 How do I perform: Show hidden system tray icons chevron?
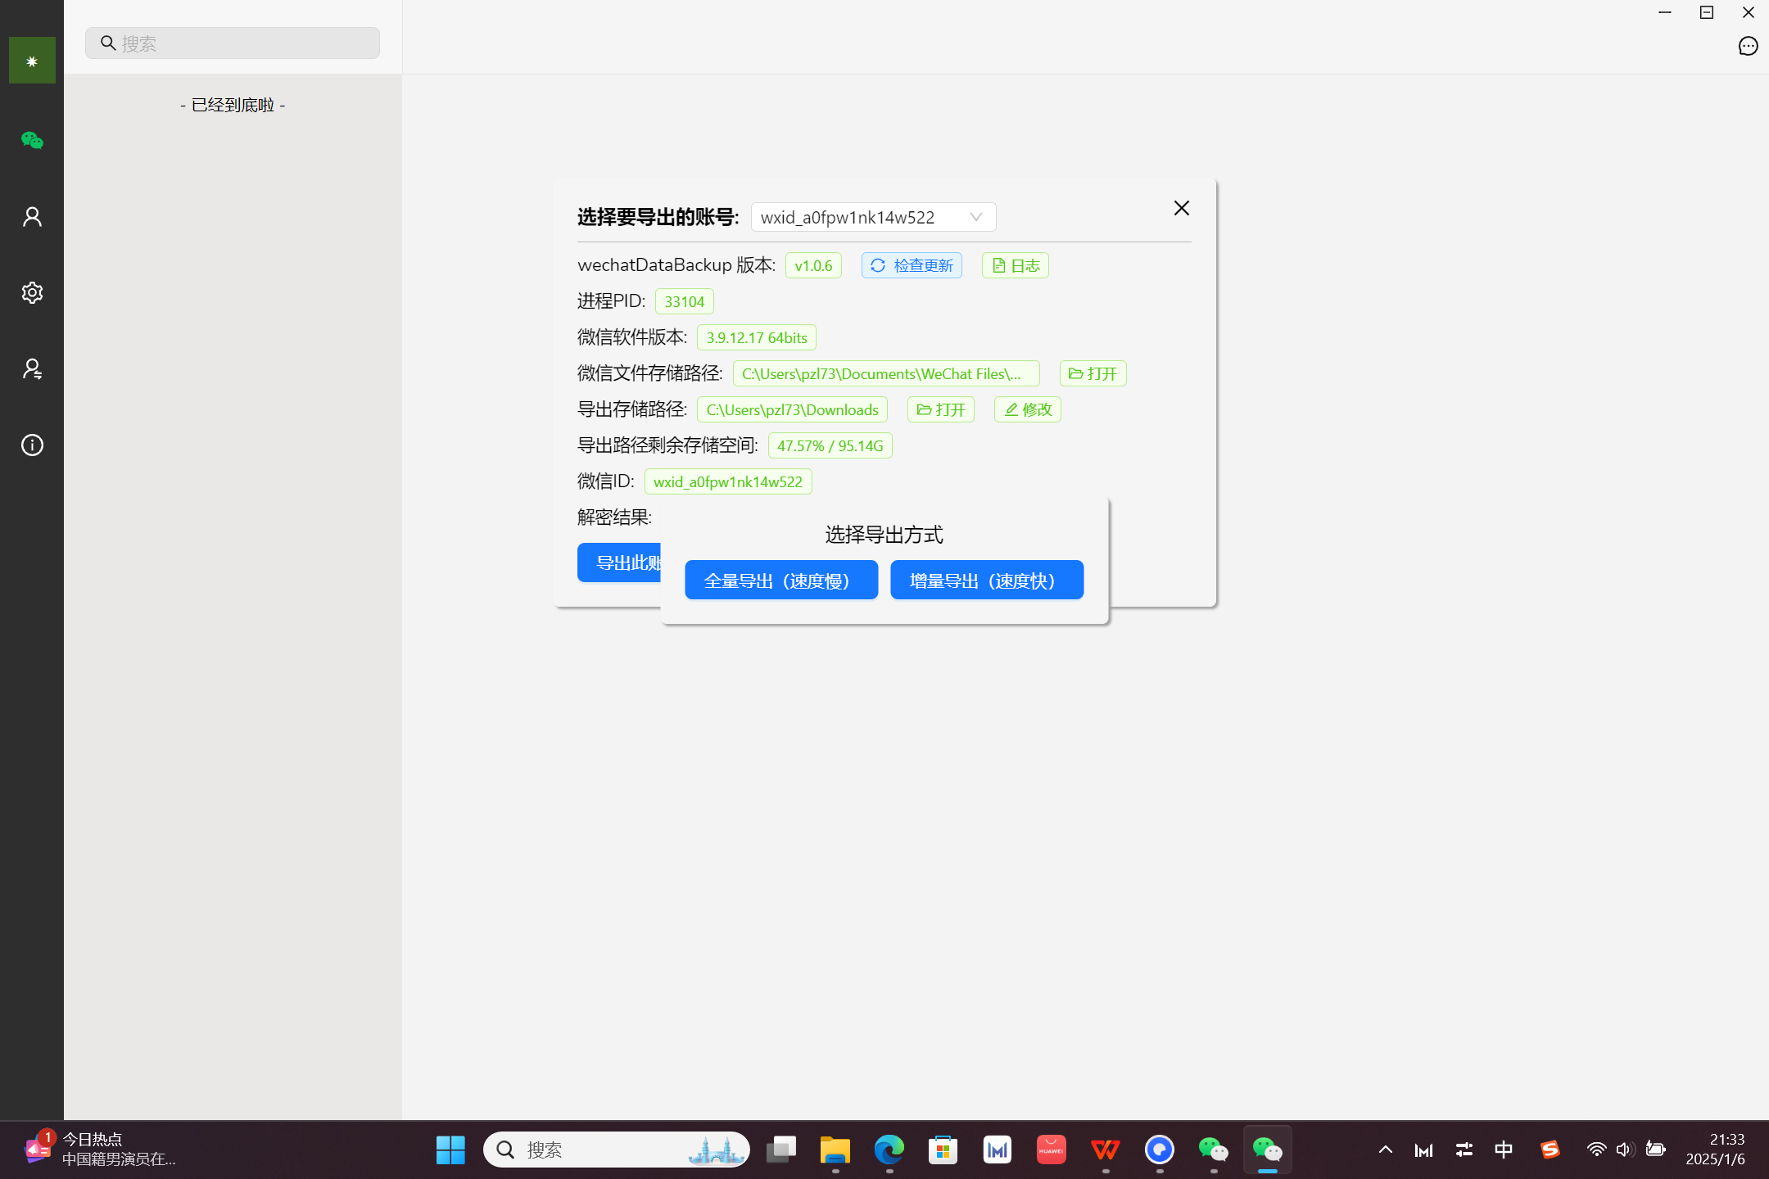(x=1385, y=1150)
